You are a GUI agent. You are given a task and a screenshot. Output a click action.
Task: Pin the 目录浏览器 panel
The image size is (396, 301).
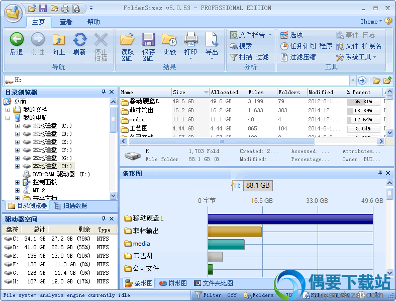[x=104, y=92]
